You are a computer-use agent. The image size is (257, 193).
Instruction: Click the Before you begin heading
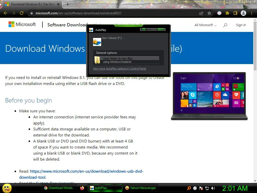click(x=29, y=100)
